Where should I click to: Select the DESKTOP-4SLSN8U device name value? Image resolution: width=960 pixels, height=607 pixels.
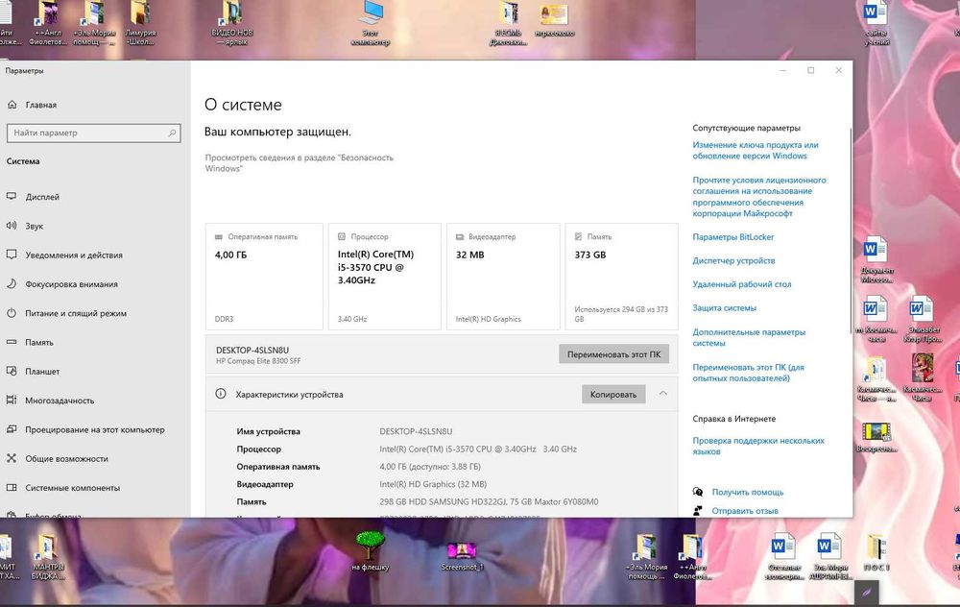point(416,431)
